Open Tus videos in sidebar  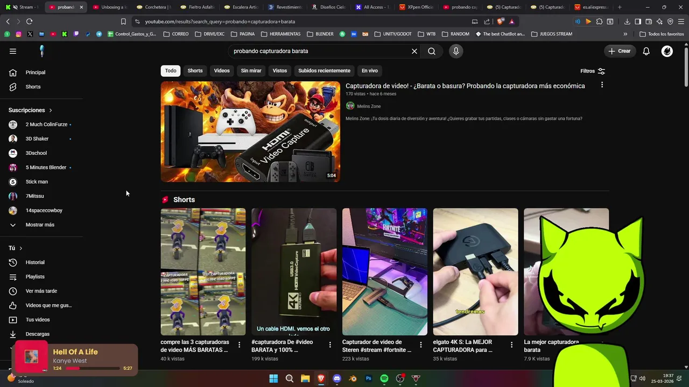(38, 320)
